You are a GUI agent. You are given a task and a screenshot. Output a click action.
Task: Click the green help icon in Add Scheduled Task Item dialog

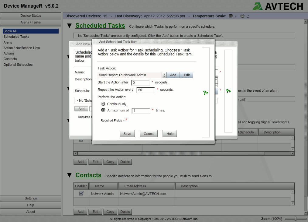pos(206,92)
